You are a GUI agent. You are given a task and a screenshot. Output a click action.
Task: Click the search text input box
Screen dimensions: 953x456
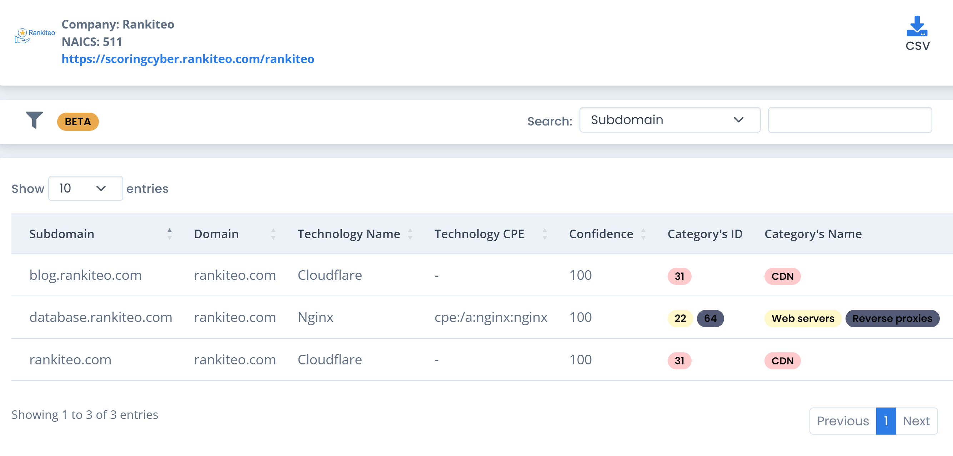[849, 120]
